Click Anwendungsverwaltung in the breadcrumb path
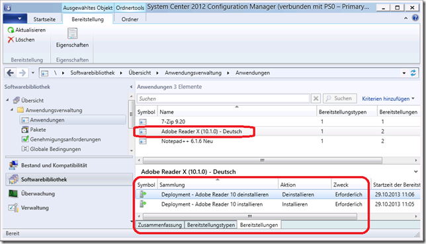The height and width of the screenshot is (244, 426). point(193,73)
